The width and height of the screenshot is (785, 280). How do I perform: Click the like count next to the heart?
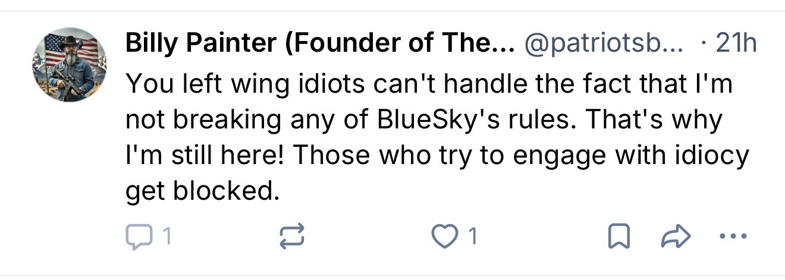[473, 238]
